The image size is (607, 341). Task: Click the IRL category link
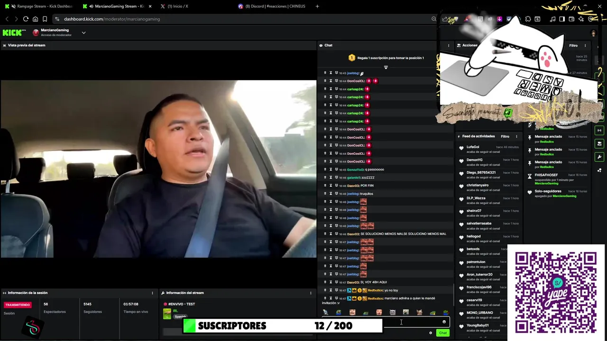click(175, 311)
